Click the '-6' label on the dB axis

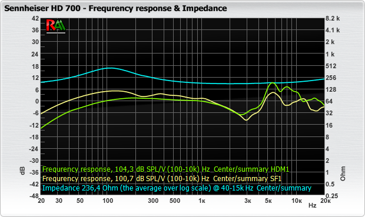[35, 113]
